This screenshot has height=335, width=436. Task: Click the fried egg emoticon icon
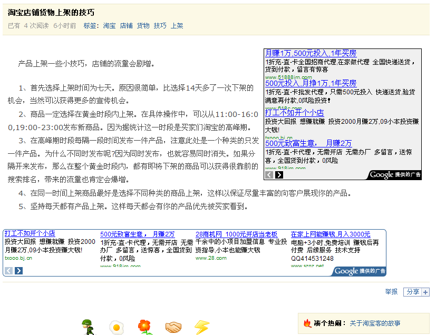[116, 328]
